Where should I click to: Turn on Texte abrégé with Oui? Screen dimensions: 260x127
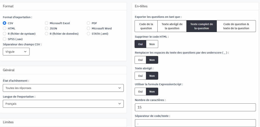pos(140,76)
